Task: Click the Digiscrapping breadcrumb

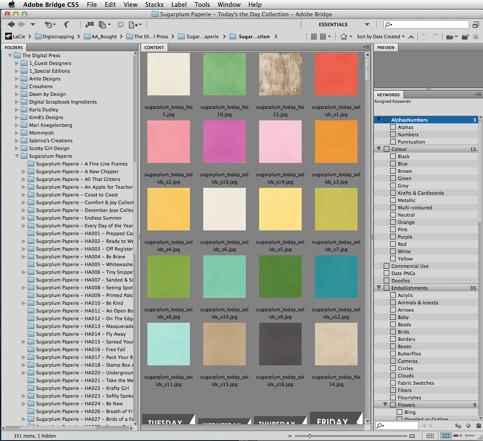Action: [x=55, y=37]
